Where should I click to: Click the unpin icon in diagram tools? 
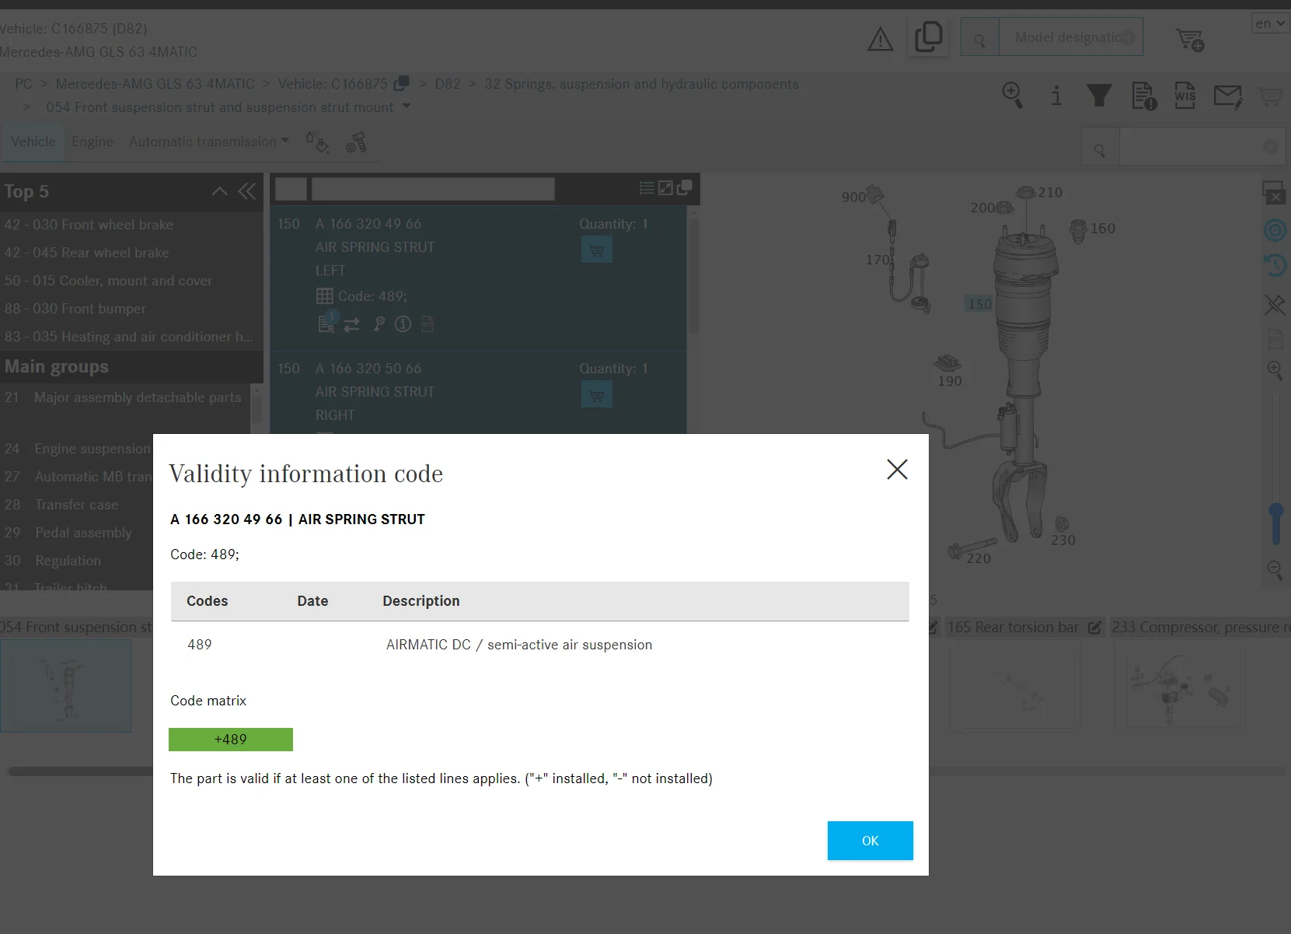[1275, 304]
